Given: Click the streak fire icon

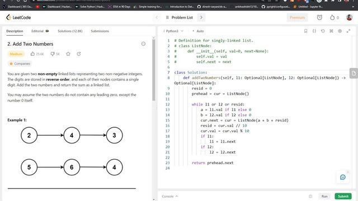Looking at the screenshot, I should 332,17.
